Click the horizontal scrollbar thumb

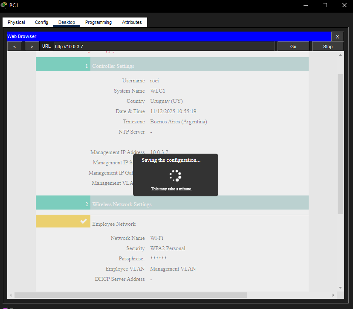tap(130, 295)
